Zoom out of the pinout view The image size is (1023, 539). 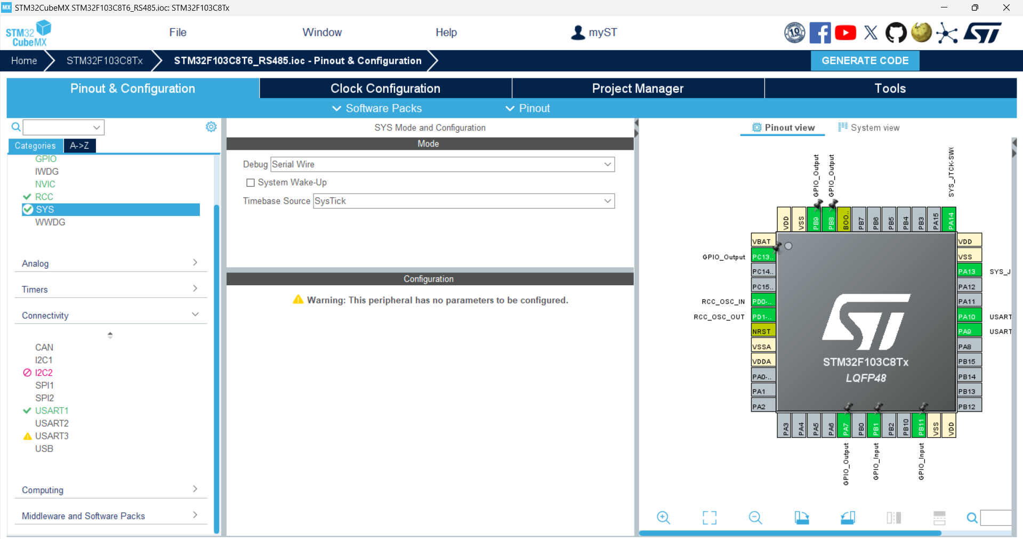coord(755,517)
